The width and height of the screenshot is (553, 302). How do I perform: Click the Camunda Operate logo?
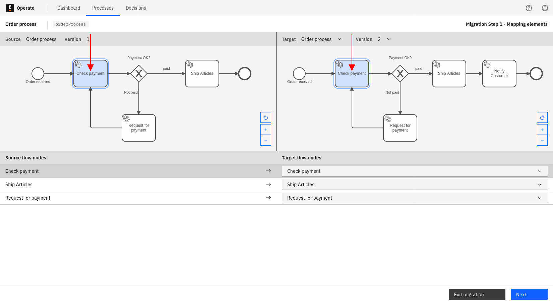[10, 8]
